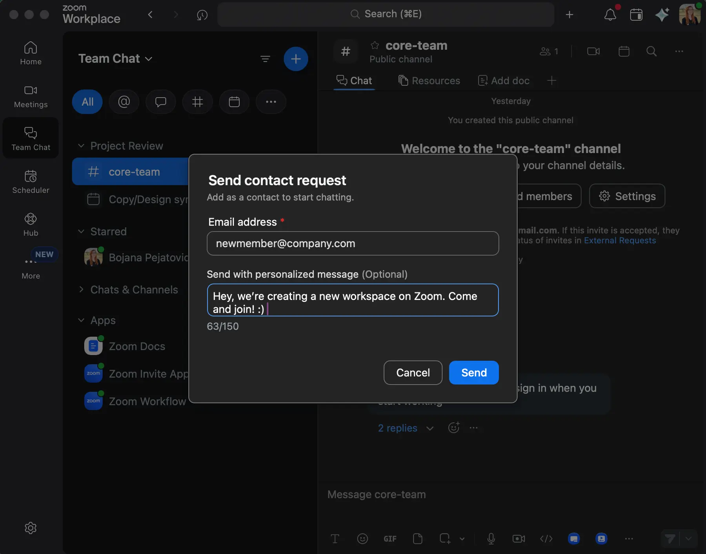Click the plus icon beside search
The image size is (706, 554).
570,15
